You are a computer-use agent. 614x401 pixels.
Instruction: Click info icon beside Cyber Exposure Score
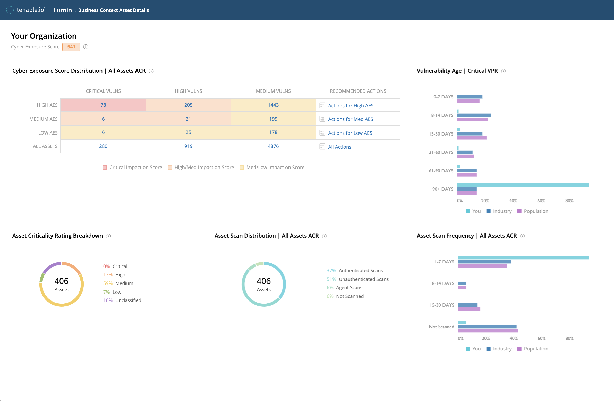(86, 47)
